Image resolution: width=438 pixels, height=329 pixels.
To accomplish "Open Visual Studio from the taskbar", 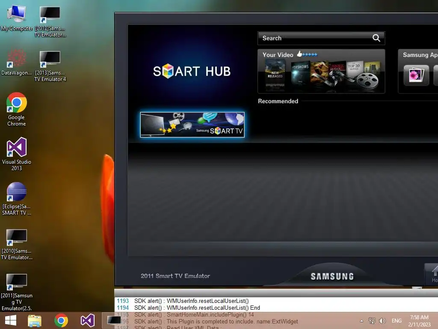I will pyautogui.click(x=87, y=320).
